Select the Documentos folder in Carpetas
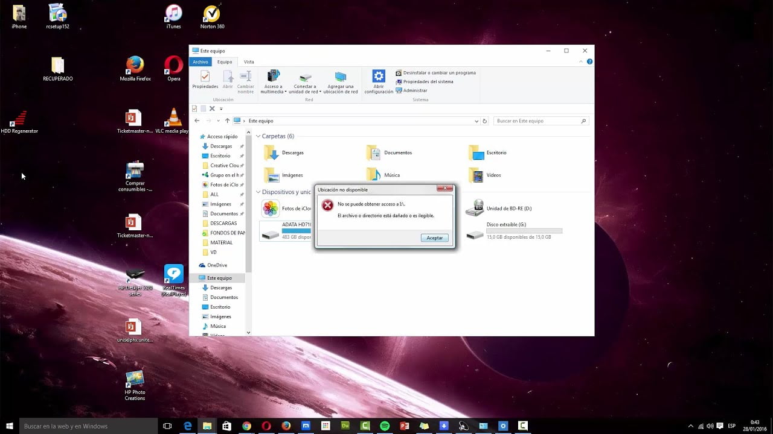Image resolution: width=773 pixels, height=434 pixels. pos(389,153)
